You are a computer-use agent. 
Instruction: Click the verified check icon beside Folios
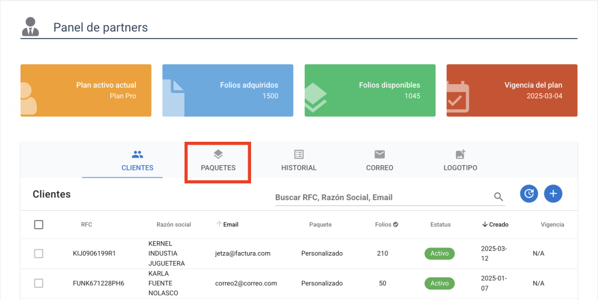(396, 225)
